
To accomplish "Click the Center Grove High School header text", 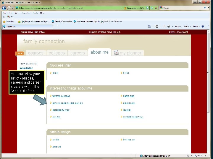I will pyautogui.click(x=33, y=32).
